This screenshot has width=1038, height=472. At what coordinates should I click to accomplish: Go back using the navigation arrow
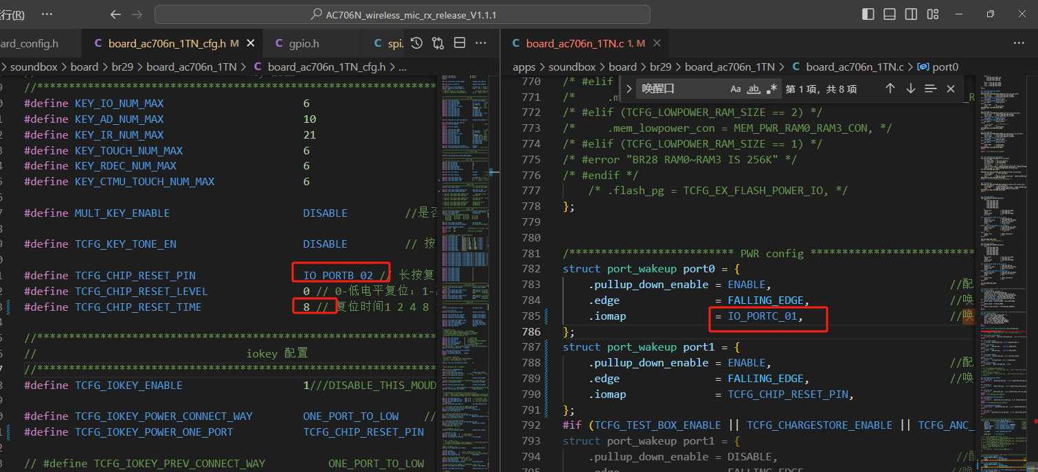tap(115, 14)
